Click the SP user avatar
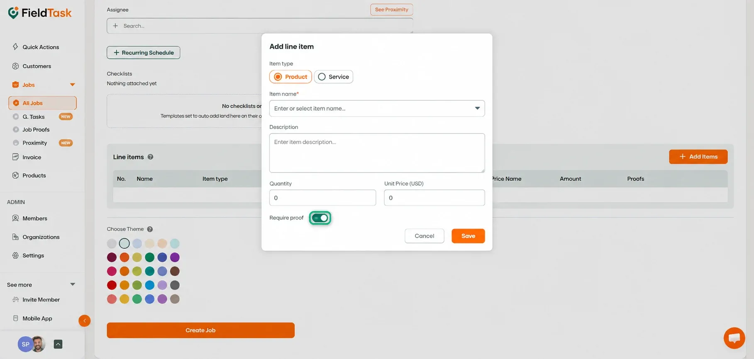 coord(25,344)
